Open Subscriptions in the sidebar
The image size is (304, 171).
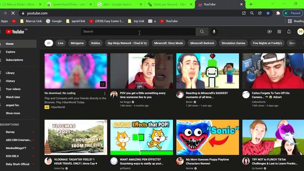18,60
